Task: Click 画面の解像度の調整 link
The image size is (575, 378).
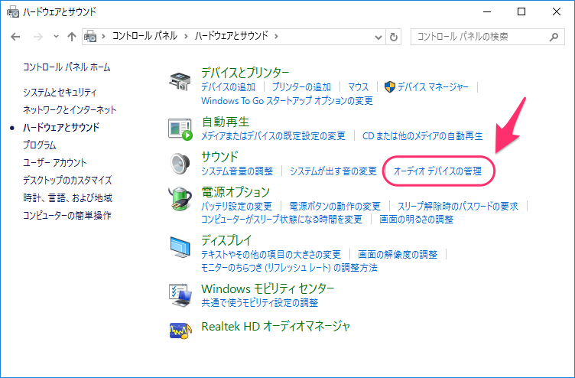Action: (x=398, y=255)
